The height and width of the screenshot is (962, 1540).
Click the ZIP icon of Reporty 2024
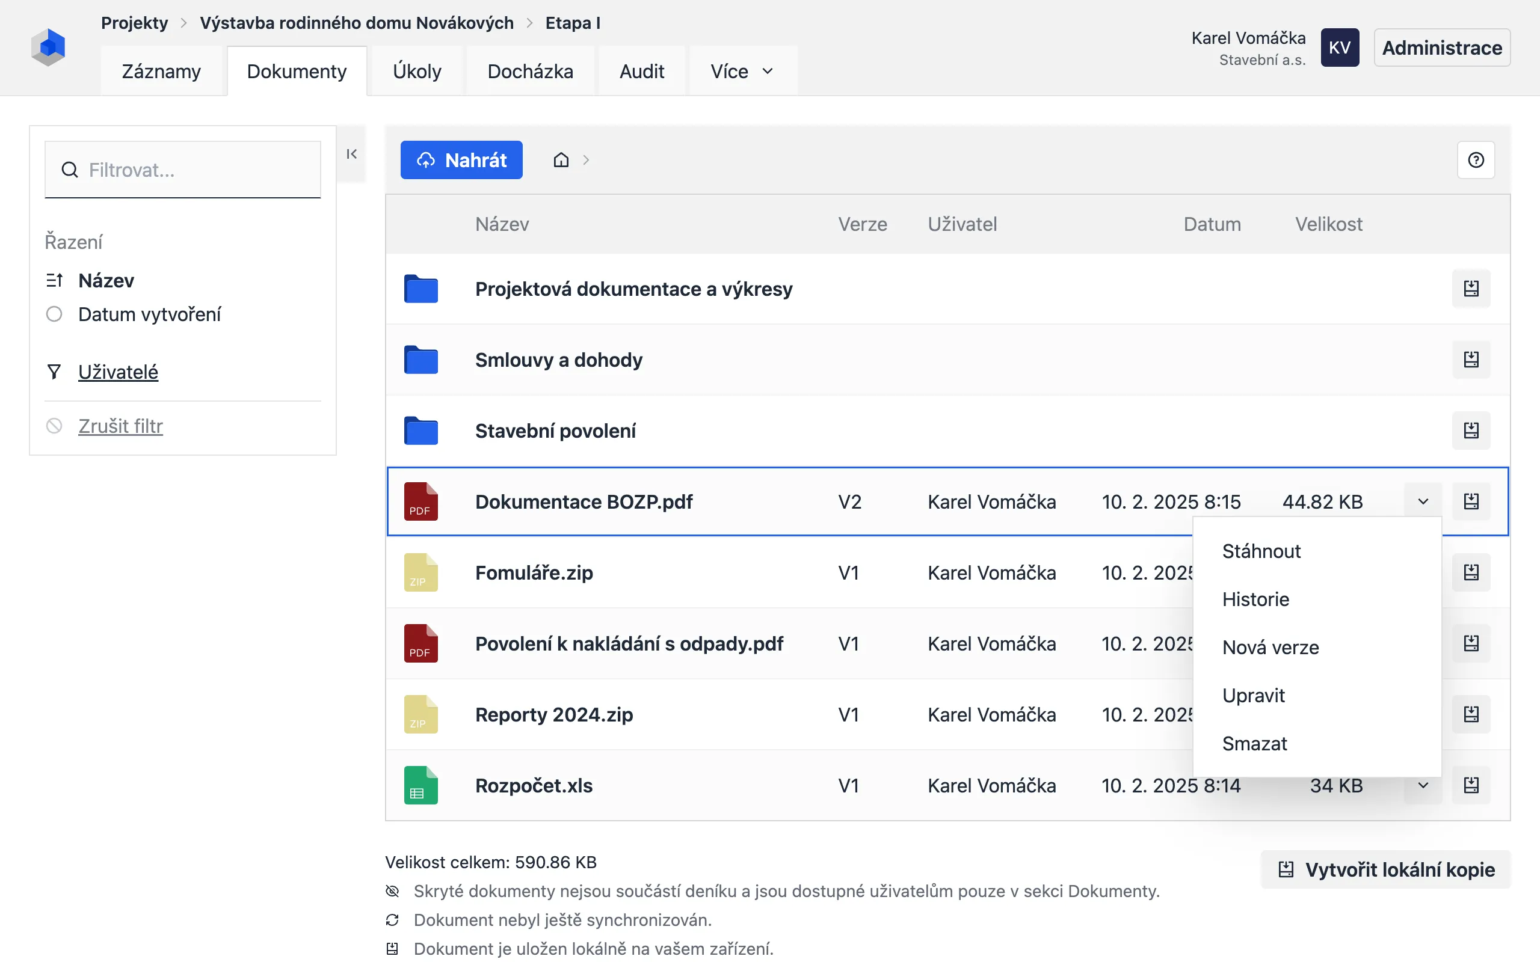coord(420,714)
